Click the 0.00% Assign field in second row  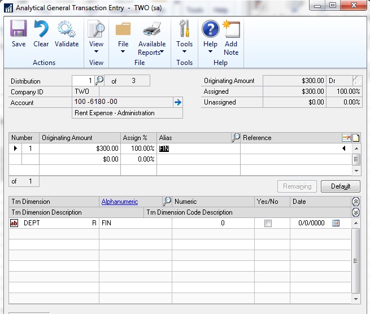pyautogui.click(x=139, y=159)
